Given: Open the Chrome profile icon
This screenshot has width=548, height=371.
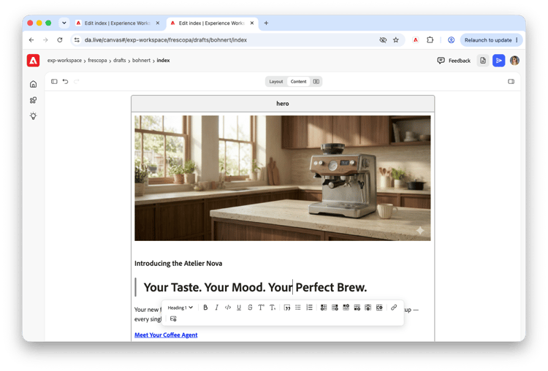Looking at the screenshot, I should 452,40.
